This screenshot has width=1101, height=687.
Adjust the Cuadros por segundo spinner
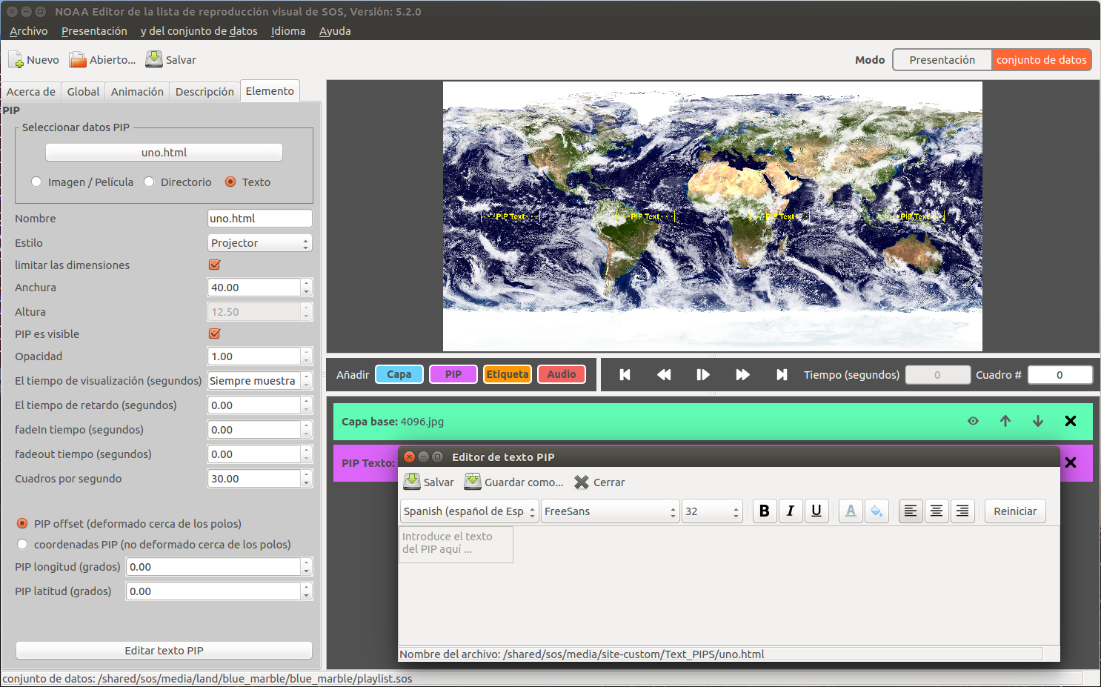click(306, 479)
